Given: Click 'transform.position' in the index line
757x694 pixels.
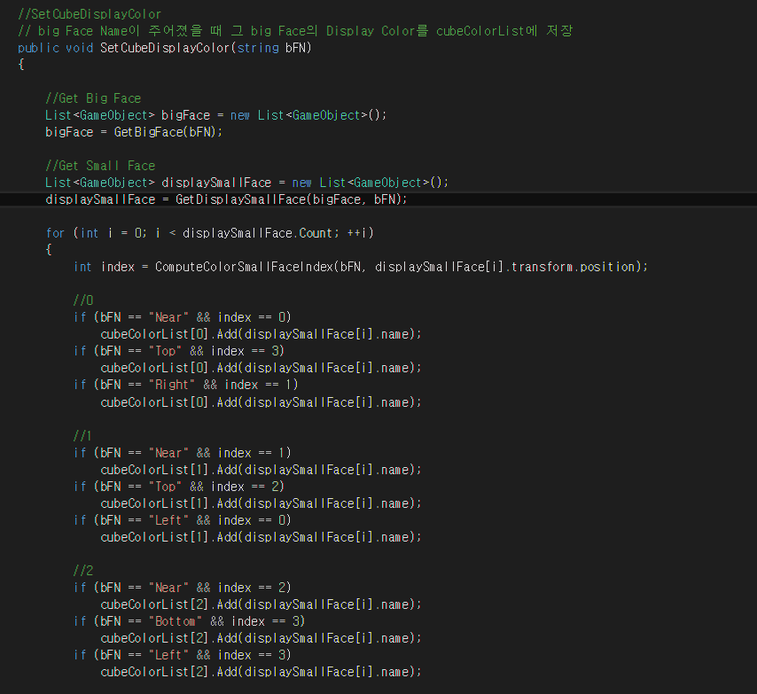Looking at the screenshot, I should click(x=573, y=267).
